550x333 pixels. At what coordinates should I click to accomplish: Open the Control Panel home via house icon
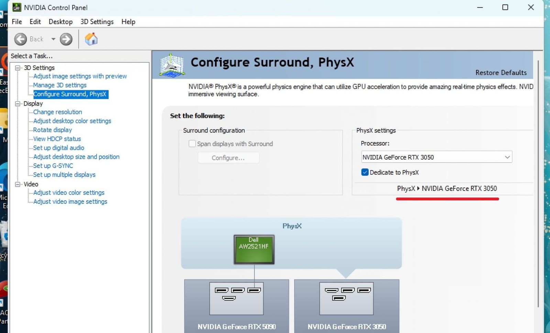click(91, 39)
